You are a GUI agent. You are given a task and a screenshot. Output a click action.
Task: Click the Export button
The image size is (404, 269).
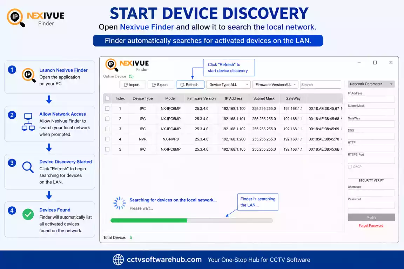pyautogui.click(x=160, y=85)
